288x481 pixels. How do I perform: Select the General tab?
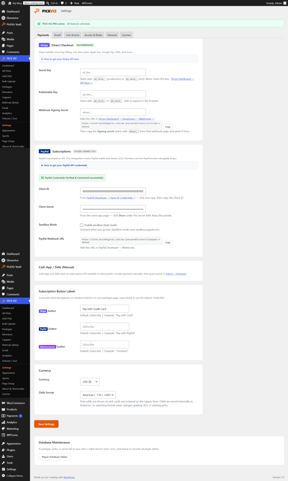tap(112, 35)
